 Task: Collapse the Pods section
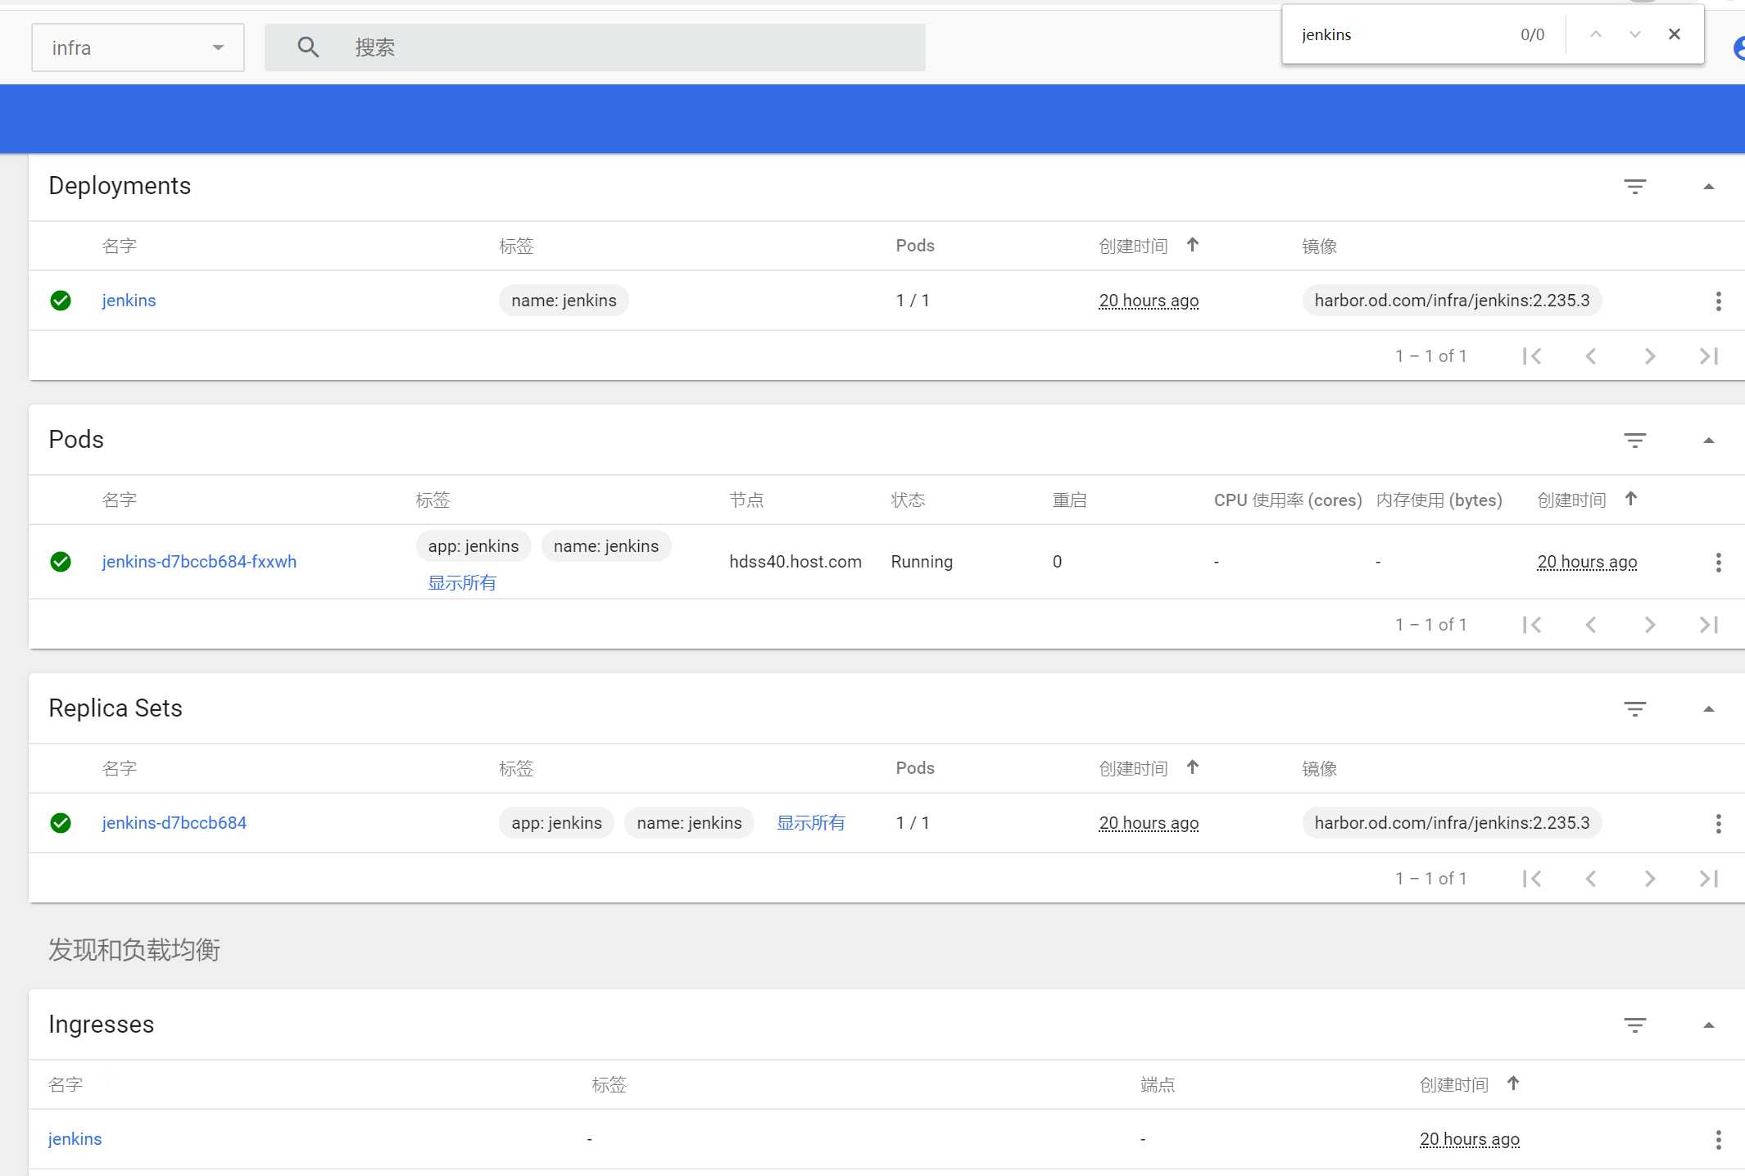coord(1708,441)
